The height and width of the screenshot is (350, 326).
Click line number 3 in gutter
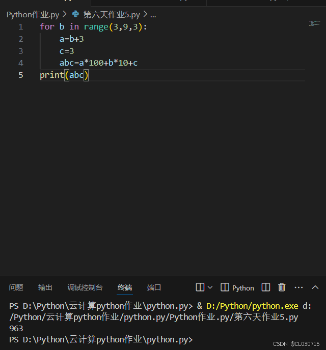click(21, 51)
